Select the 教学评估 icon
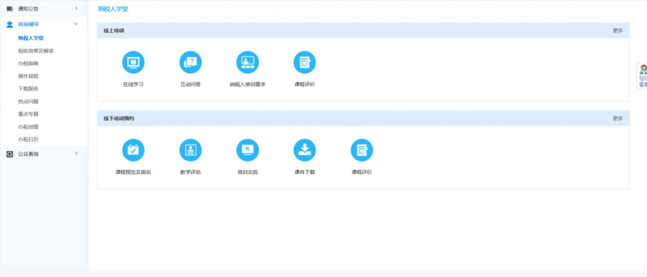Viewport: 647px width, 277px height. [x=190, y=150]
